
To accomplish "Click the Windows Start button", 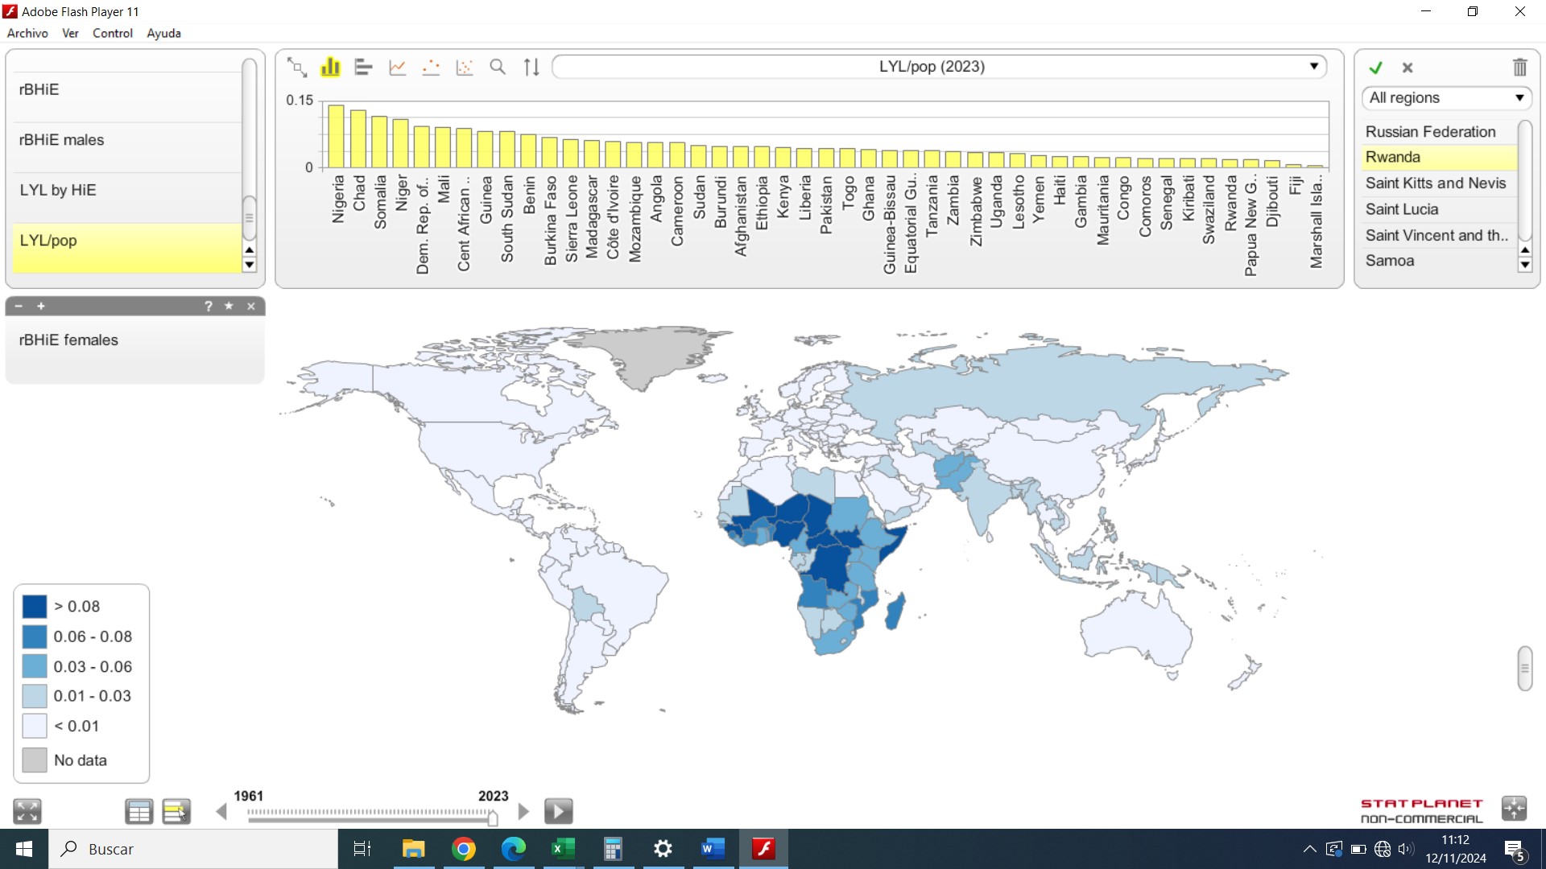I will pos(24,849).
